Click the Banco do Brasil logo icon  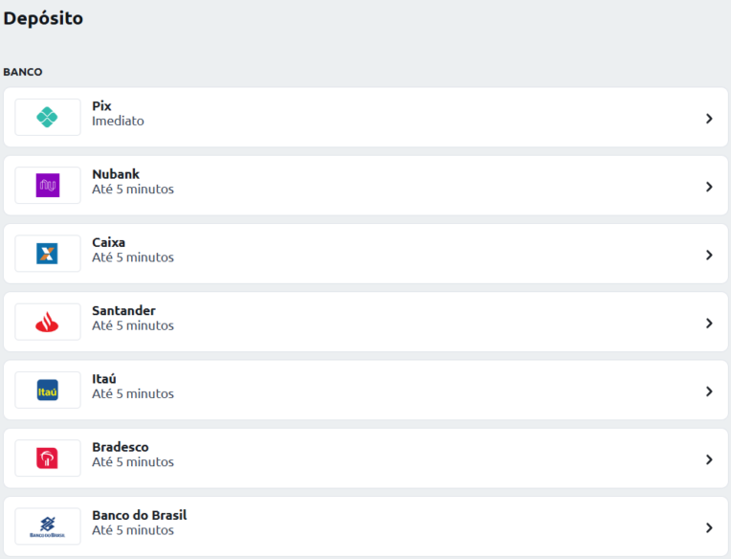(47, 526)
